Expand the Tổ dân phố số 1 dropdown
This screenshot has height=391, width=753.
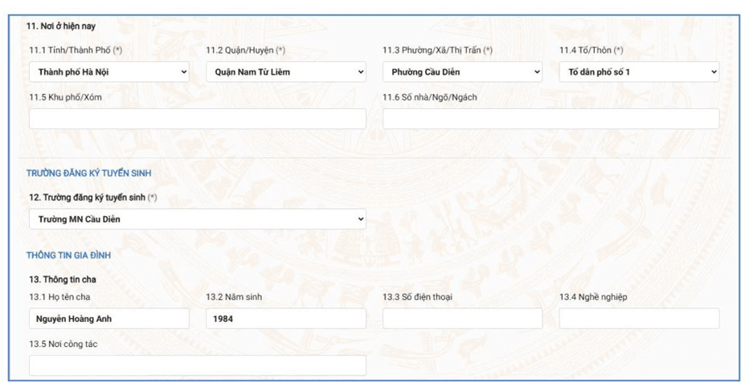pos(639,72)
